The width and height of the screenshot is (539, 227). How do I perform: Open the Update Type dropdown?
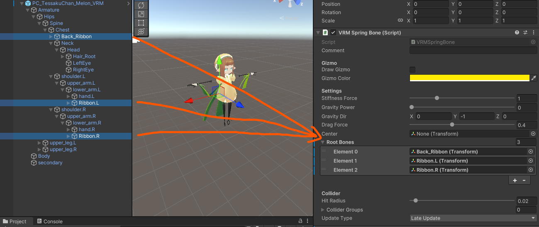tap(473, 218)
